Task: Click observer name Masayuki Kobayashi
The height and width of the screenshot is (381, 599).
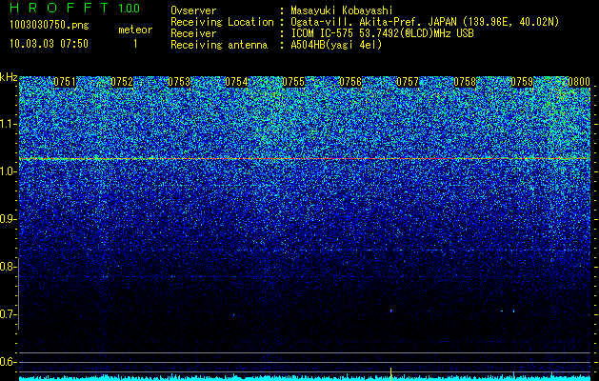Action: tap(342, 10)
